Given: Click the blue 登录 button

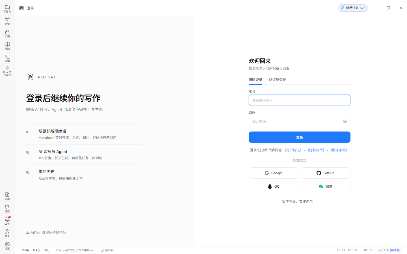Looking at the screenshot, I should coord(300,137).
